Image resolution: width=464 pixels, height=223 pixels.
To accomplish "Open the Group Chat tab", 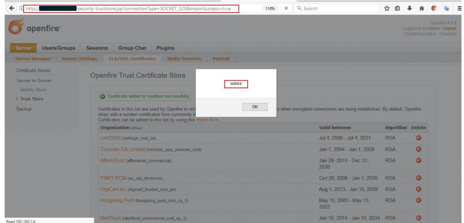I will tap(132, 48).
